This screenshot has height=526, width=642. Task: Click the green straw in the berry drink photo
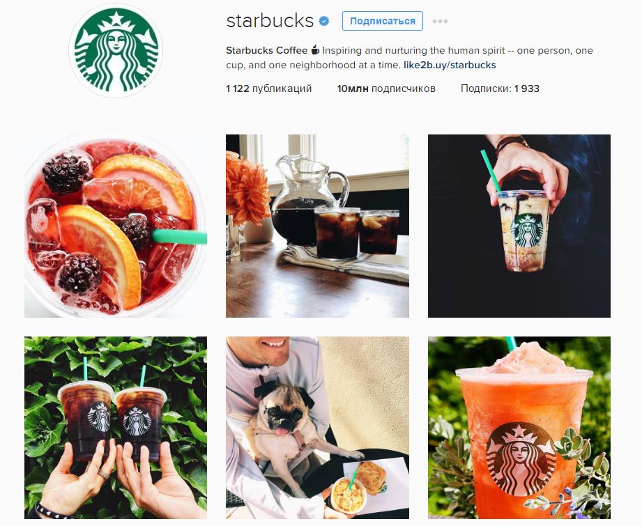(180, 237)
